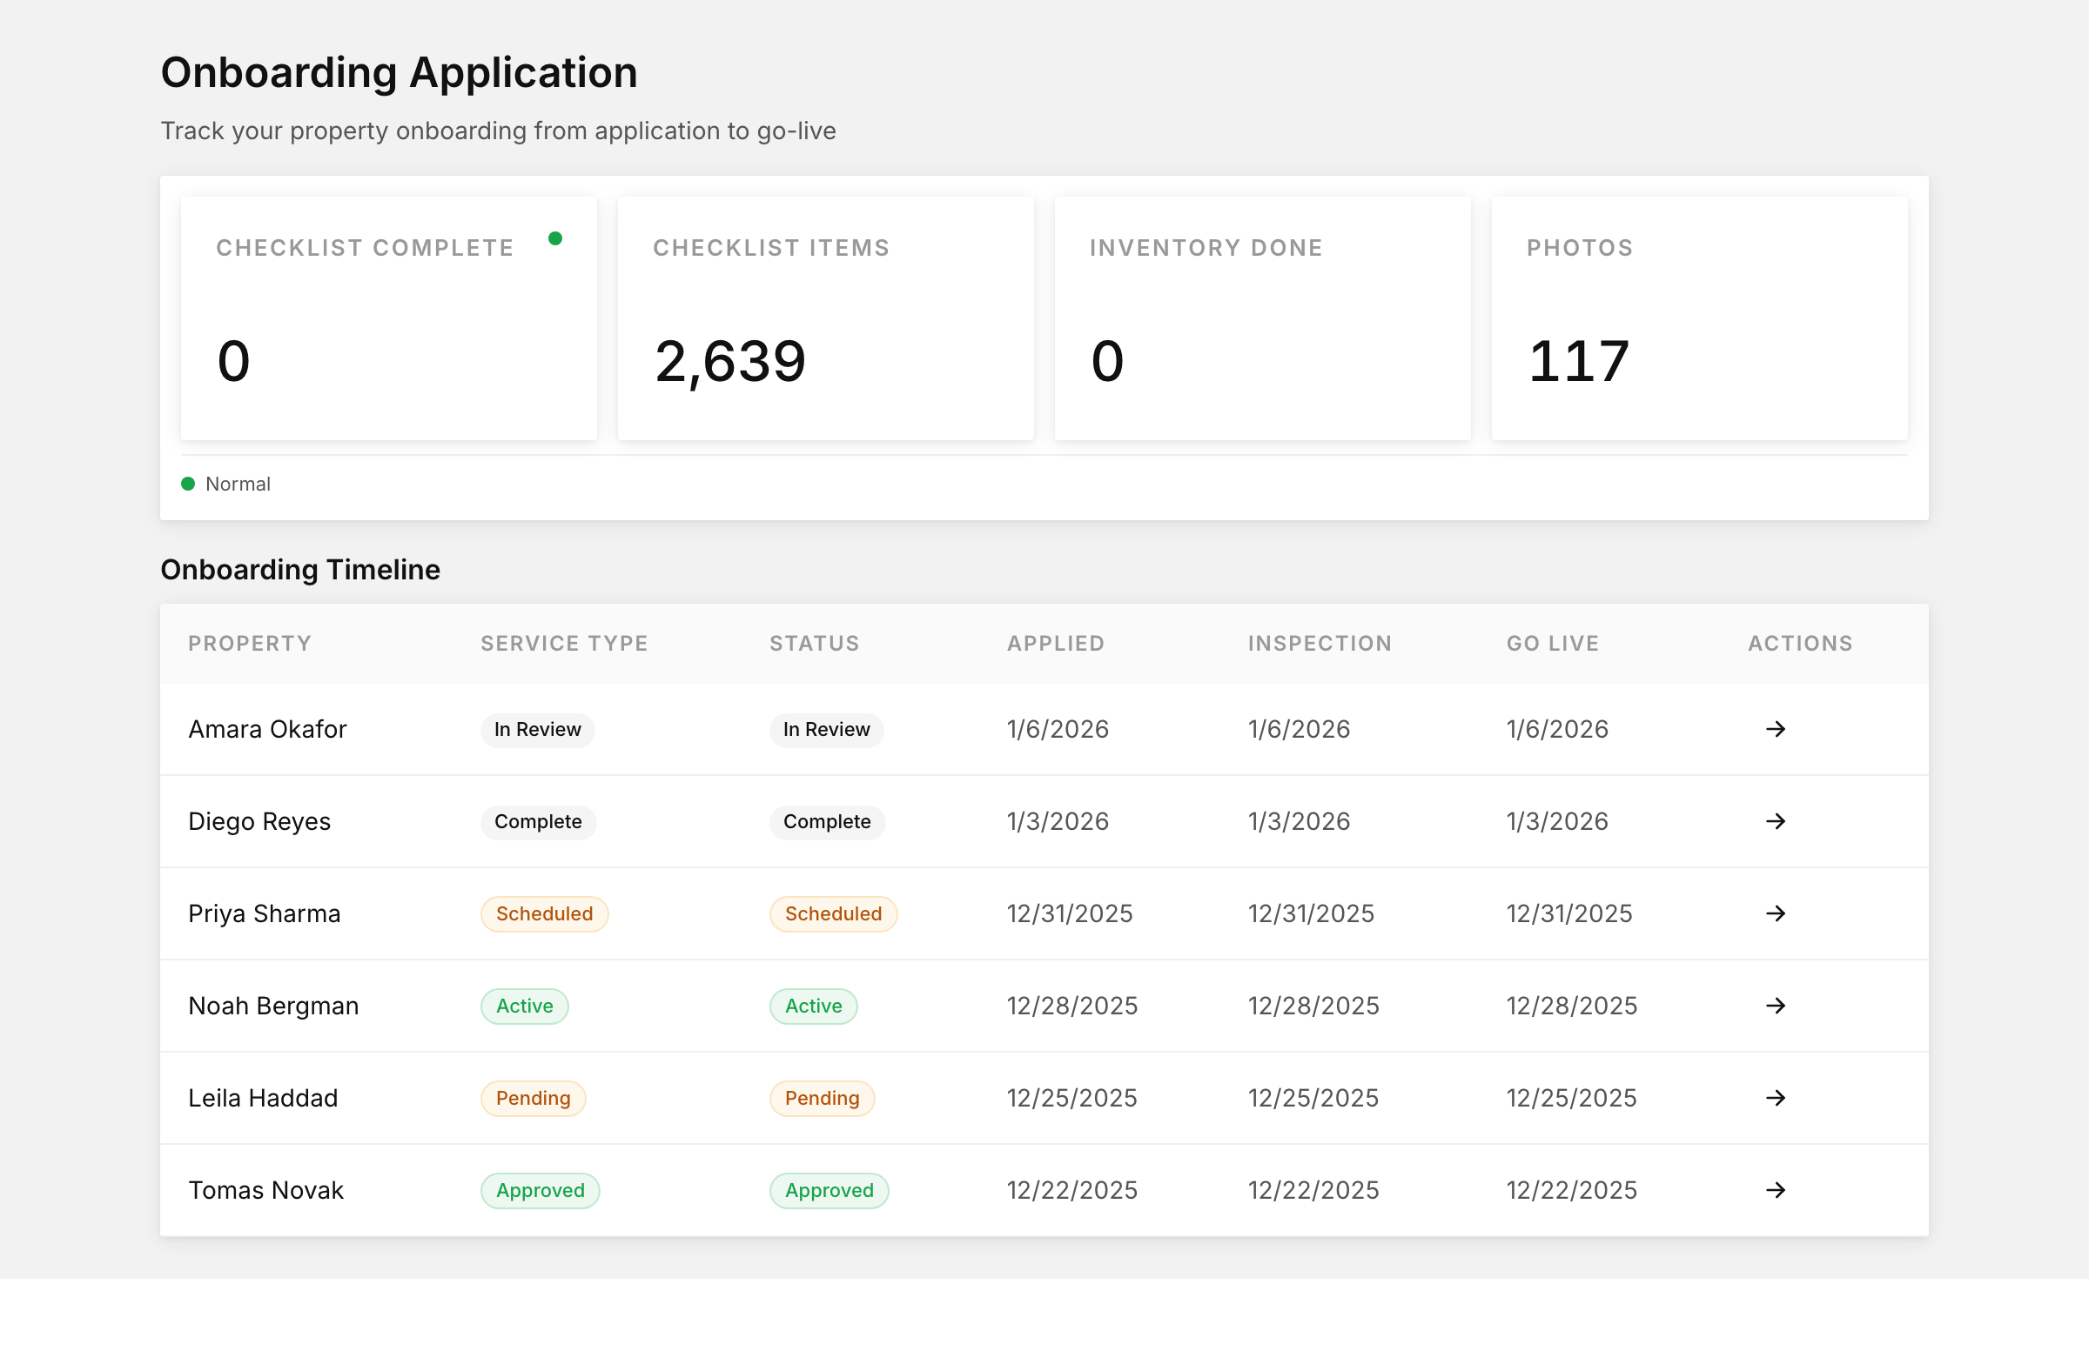2089x1371 pixels.
Task: Click the Onboarding Application page title
Action: [x=400, y=73]
